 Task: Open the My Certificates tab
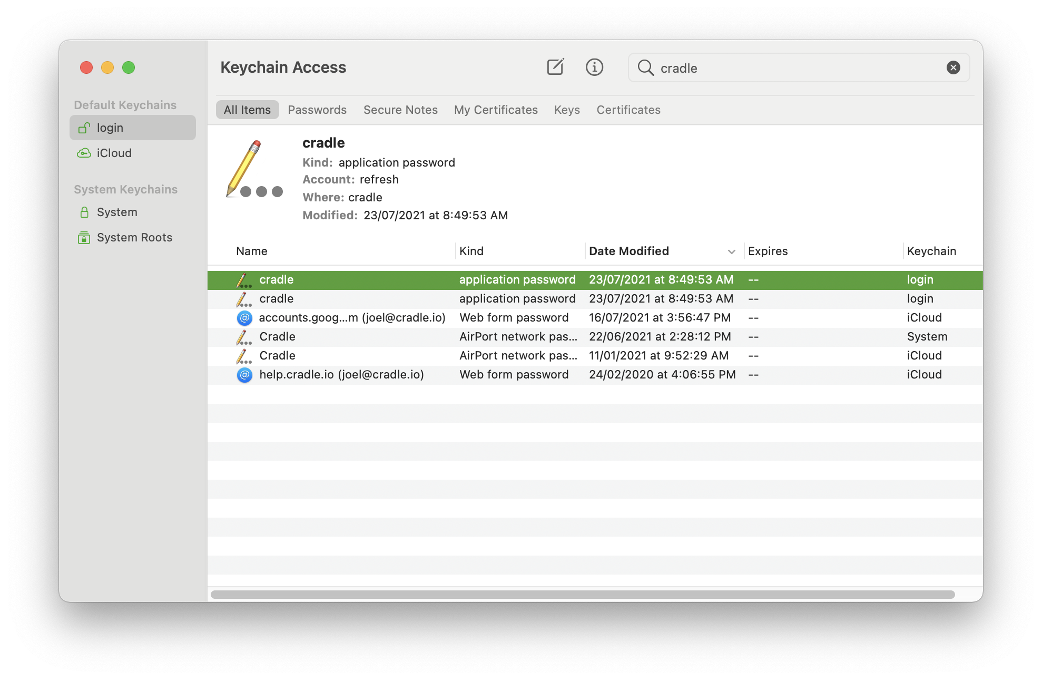[x=496, y=110]
